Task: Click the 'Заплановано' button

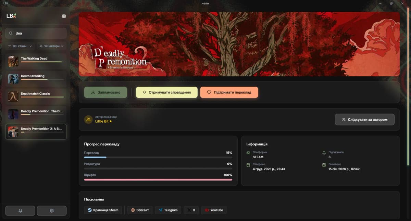Action: (x=105, y=93)
